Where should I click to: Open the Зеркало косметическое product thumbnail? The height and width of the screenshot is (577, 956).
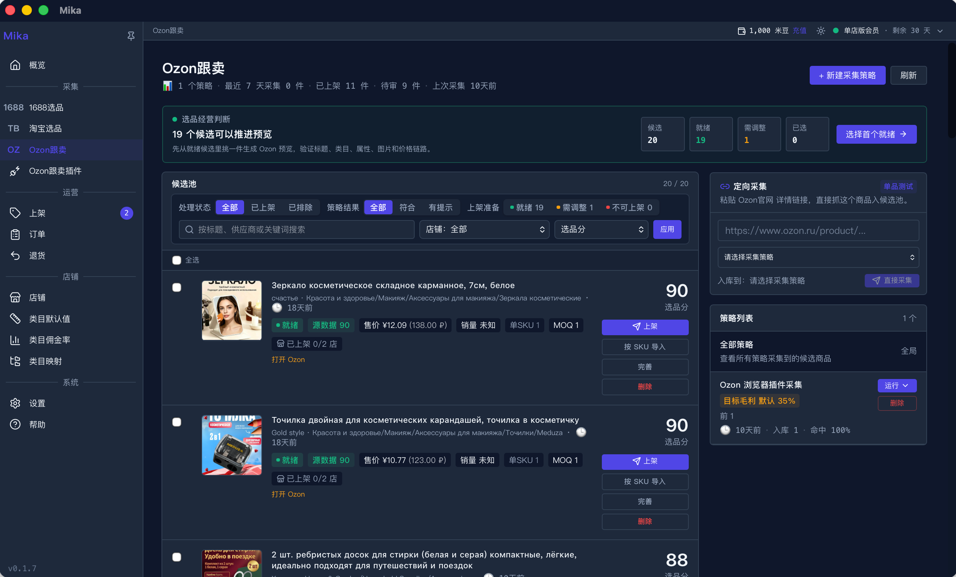pyautogui.click(x=232, y=310)
